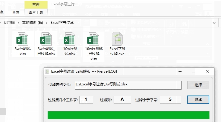Open the 图片工具 ribbon tab
221x122 pixels.
tap(36, 12)
